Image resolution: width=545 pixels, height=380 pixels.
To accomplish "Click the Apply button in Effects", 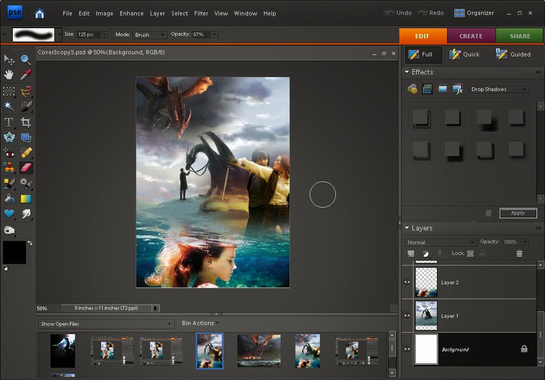I will tap(518, 213).
